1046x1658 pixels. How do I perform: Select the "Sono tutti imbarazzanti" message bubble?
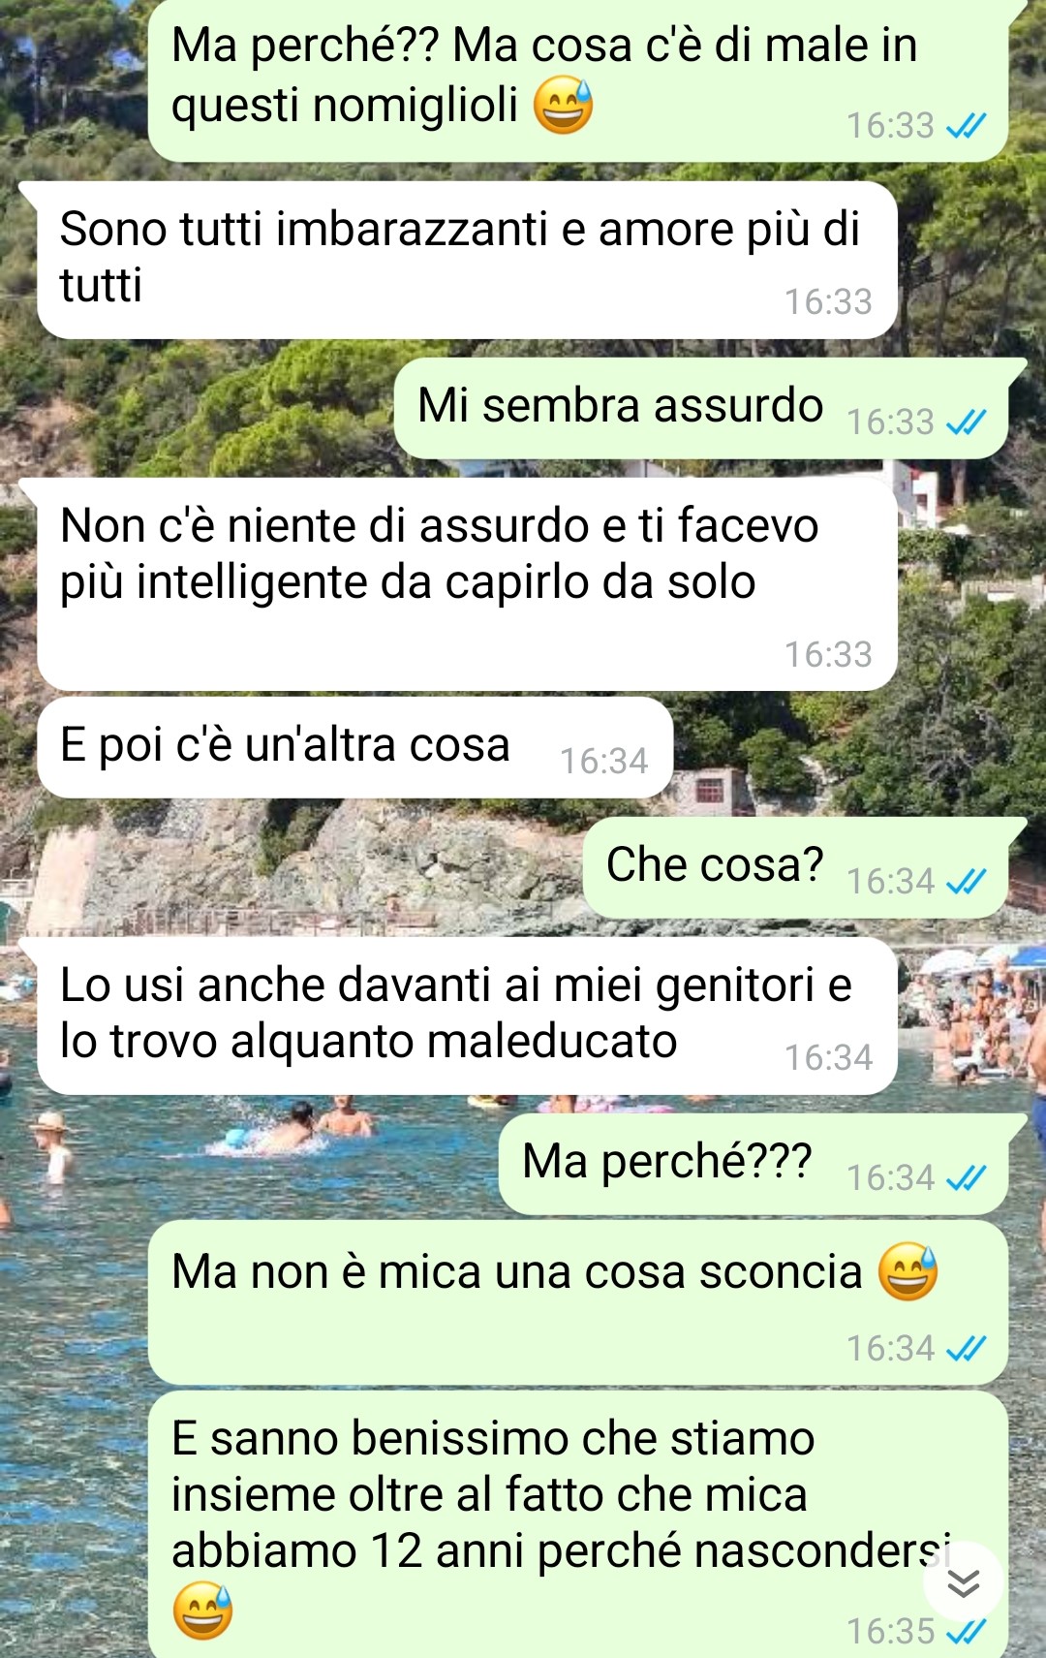(467, 260)
